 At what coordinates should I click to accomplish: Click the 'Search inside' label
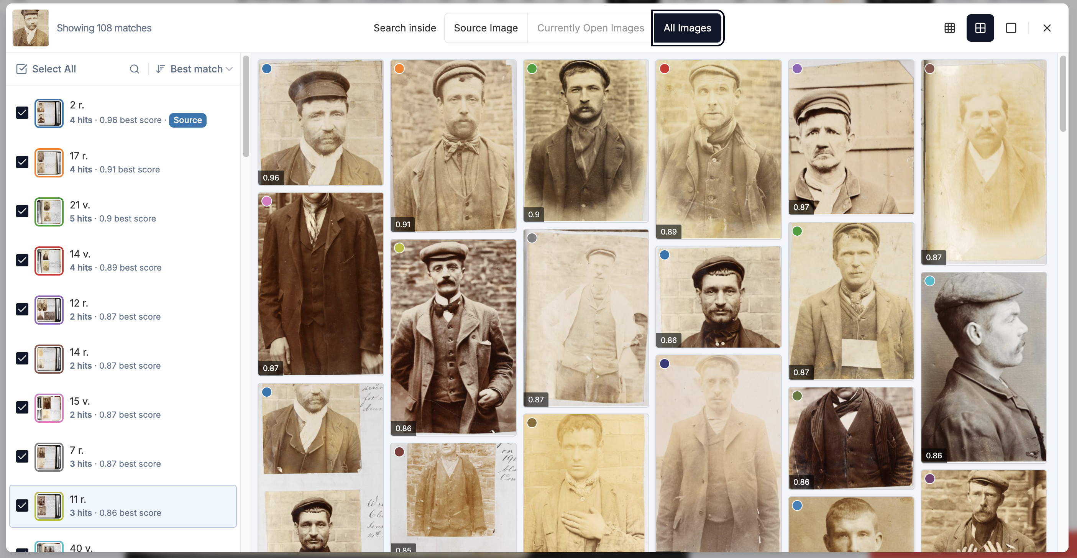point(405,28)
